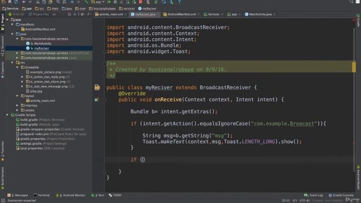The width and height of the screenshot is (361, 203).
Task: Click the project panel settings gear icon
Action: (82, 14)
